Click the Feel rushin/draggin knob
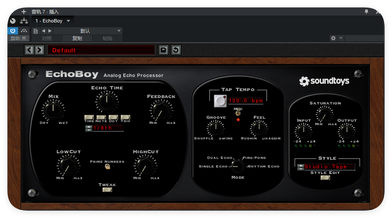Screen dimensions: 392x218 click(x=259, y=128)
